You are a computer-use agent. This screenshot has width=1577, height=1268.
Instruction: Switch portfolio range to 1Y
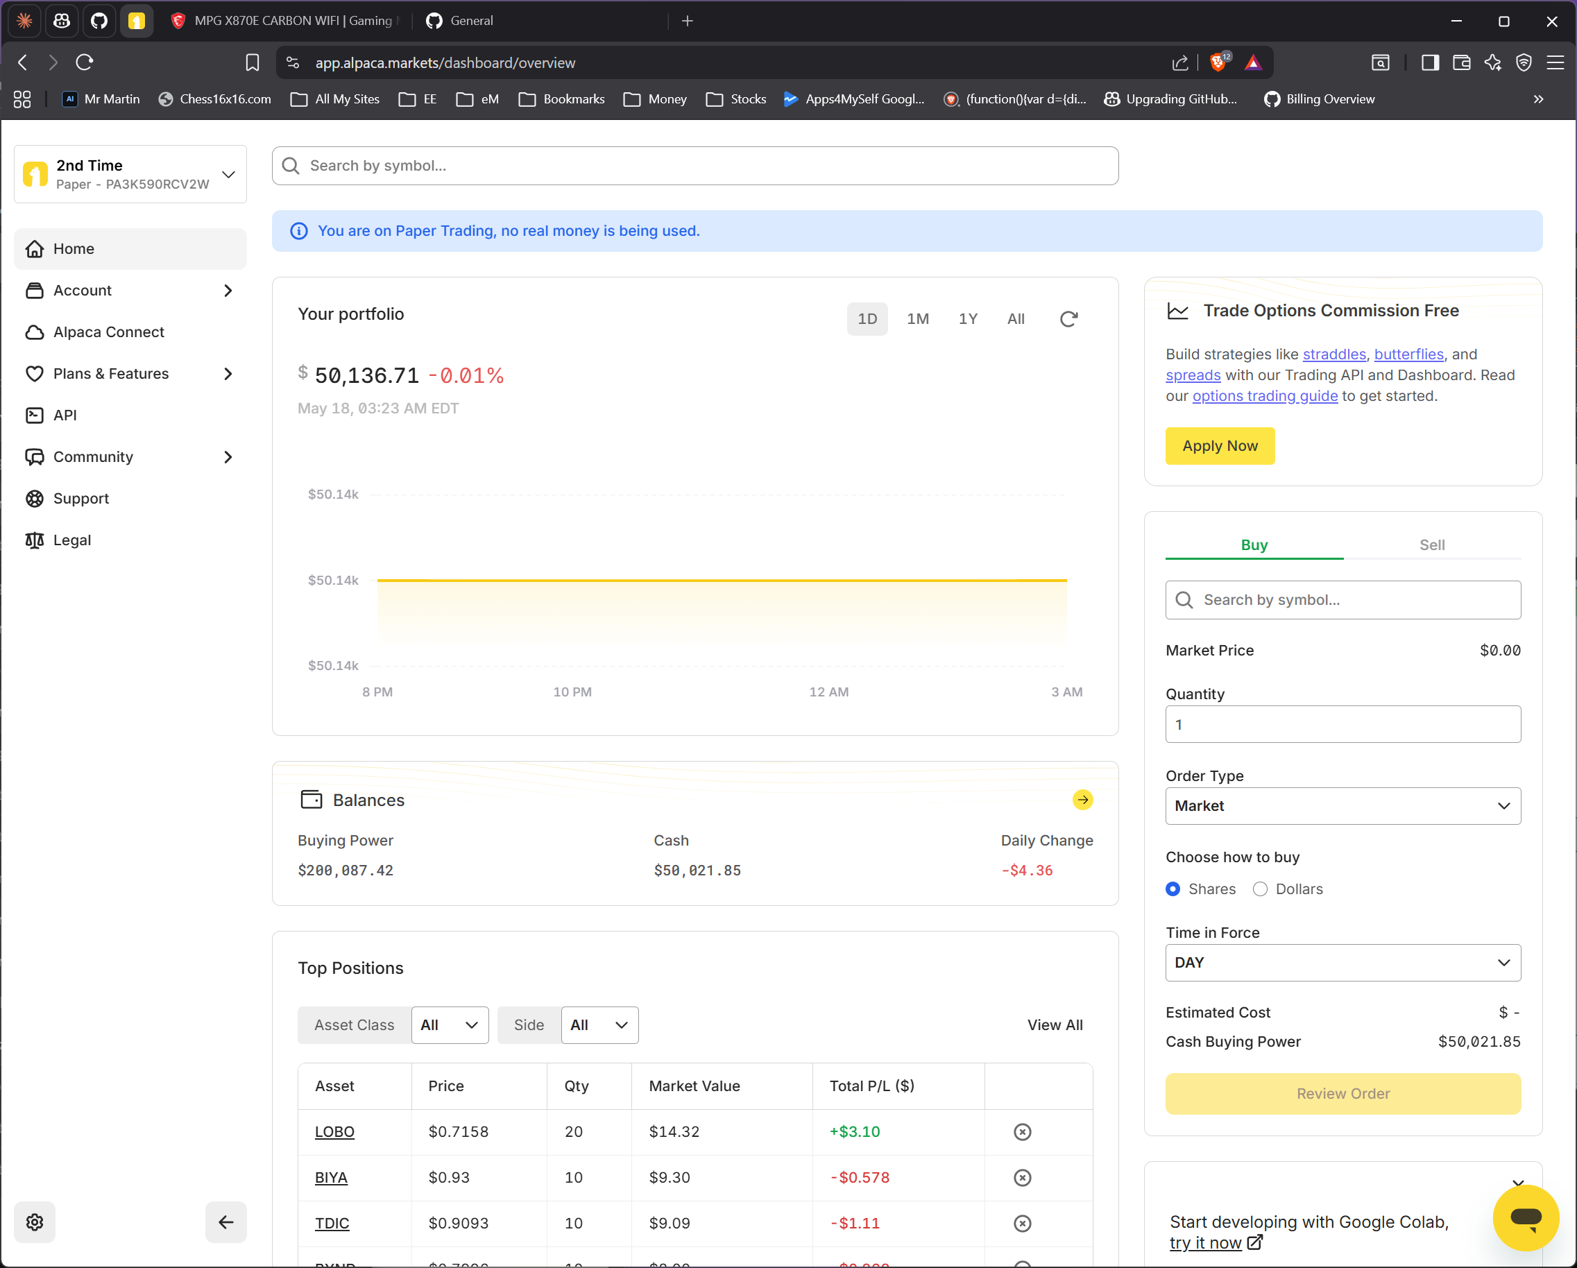tap(968, 319)
